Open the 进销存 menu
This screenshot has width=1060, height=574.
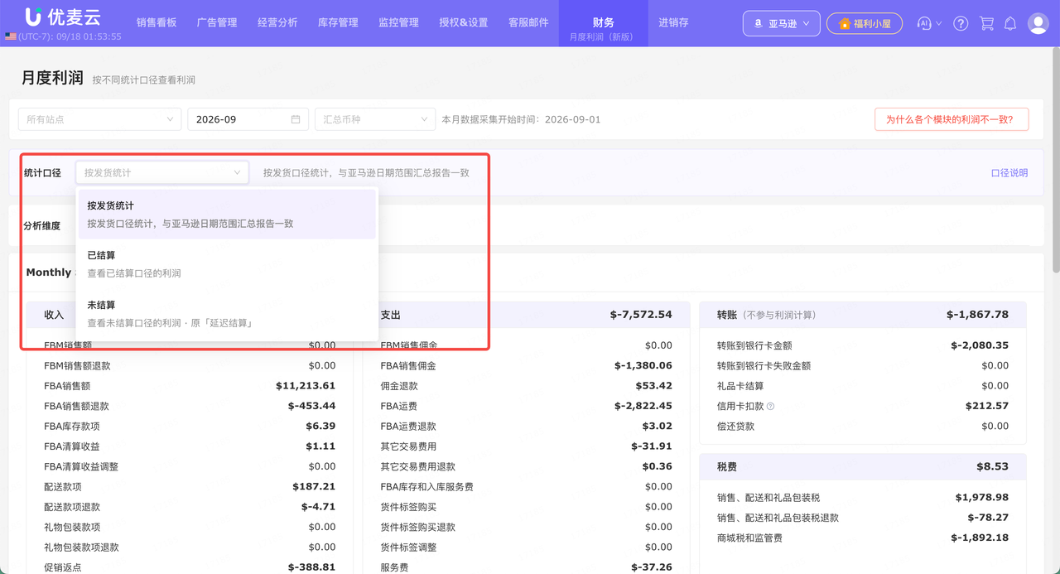(673, 23)
